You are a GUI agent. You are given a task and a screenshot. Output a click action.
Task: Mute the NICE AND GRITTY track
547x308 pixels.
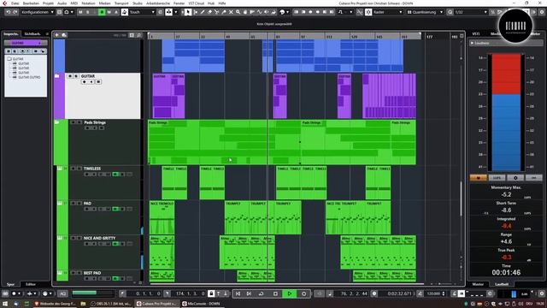[74, 238]
